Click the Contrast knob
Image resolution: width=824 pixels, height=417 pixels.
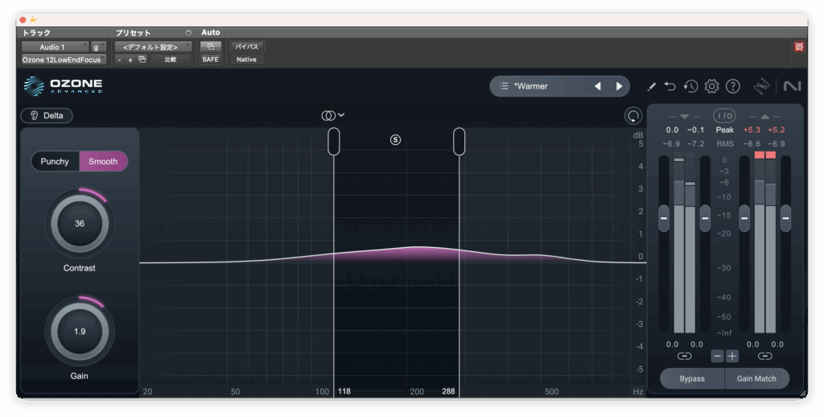click(x=80, y=224)
